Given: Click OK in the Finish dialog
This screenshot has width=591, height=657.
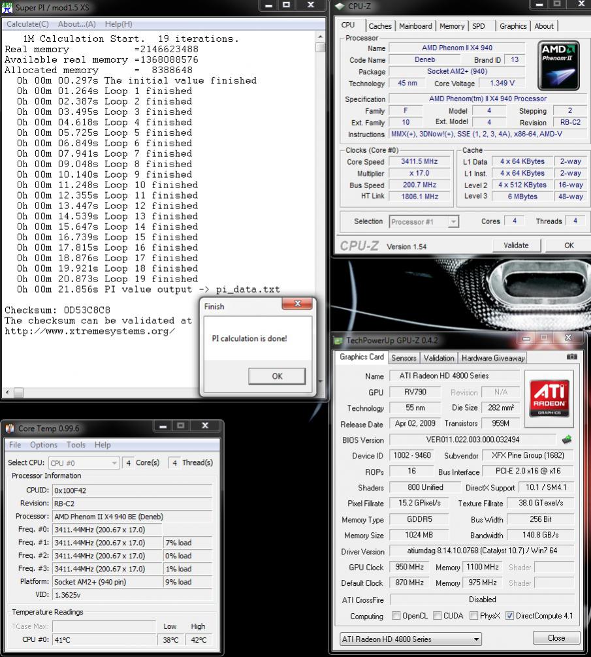Looking at the screenshot, I should pyautogui.click(x=277, y=376).
